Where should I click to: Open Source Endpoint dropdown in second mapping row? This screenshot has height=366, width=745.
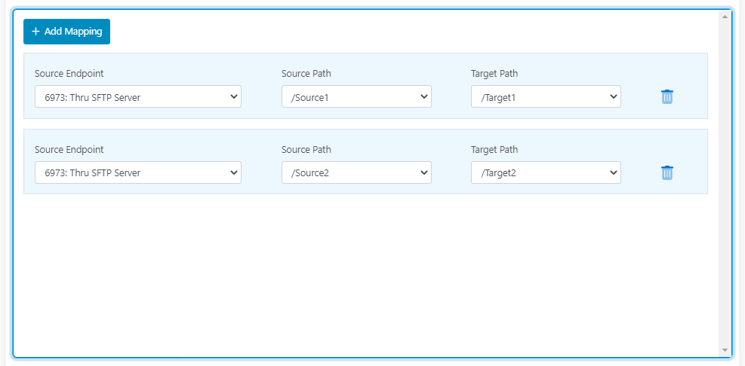point(137,172)
